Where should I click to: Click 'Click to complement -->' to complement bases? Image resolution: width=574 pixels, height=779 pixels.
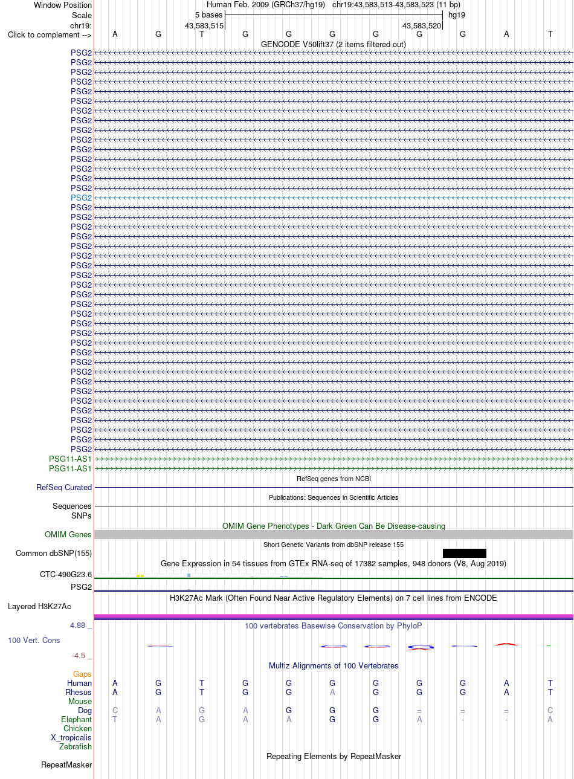[50, 34]
